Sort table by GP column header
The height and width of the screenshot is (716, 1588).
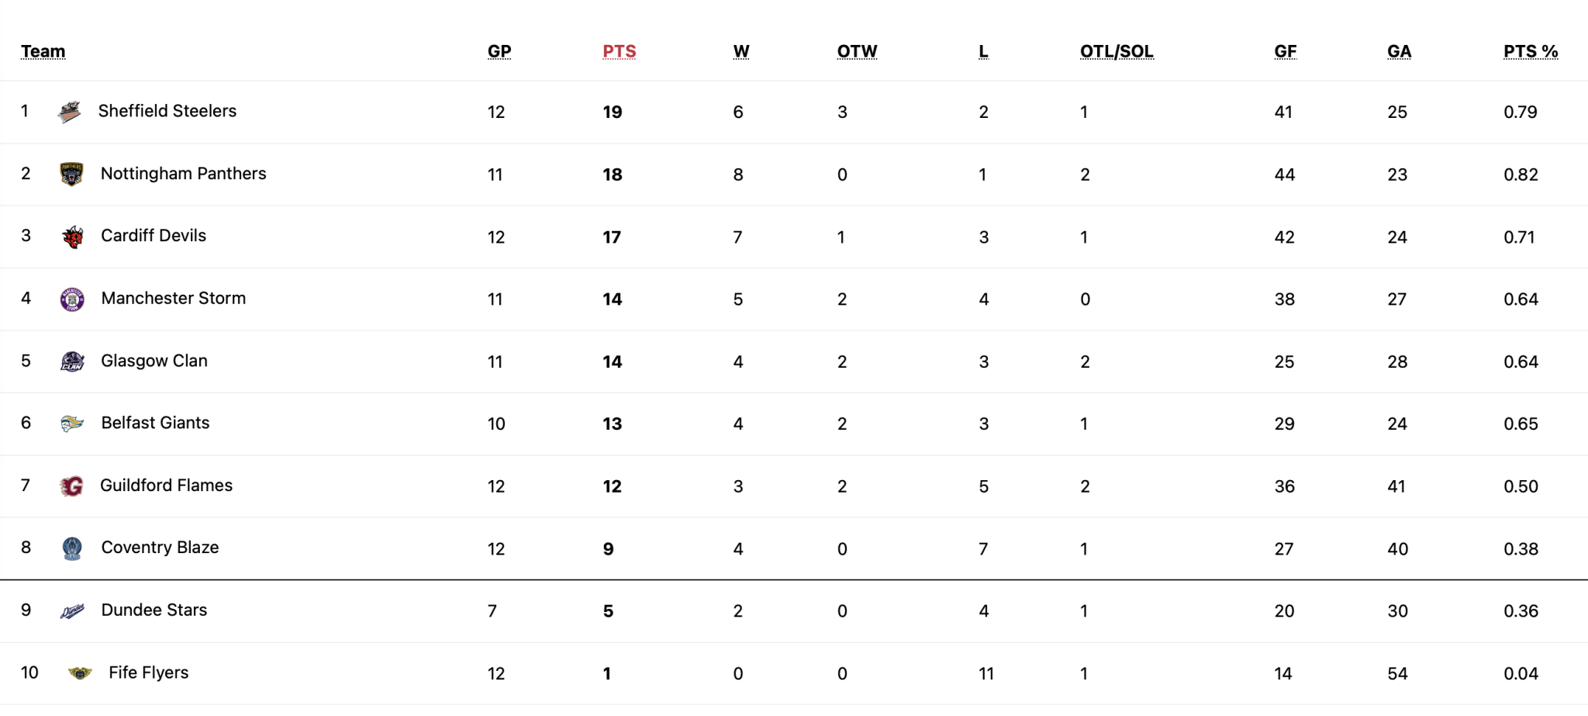pos(499,51)
